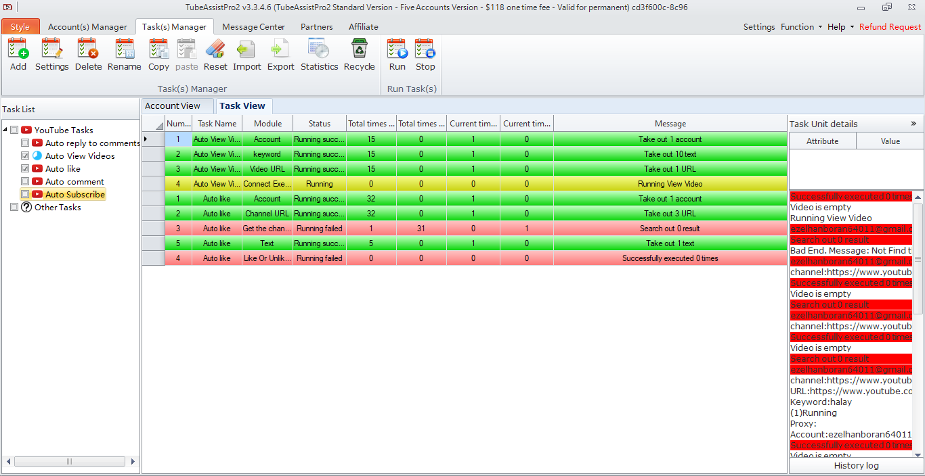The image size is (925, 476).
Task: Open the Message Center tab
Action: pyautogui.click(x=253, y=27)
